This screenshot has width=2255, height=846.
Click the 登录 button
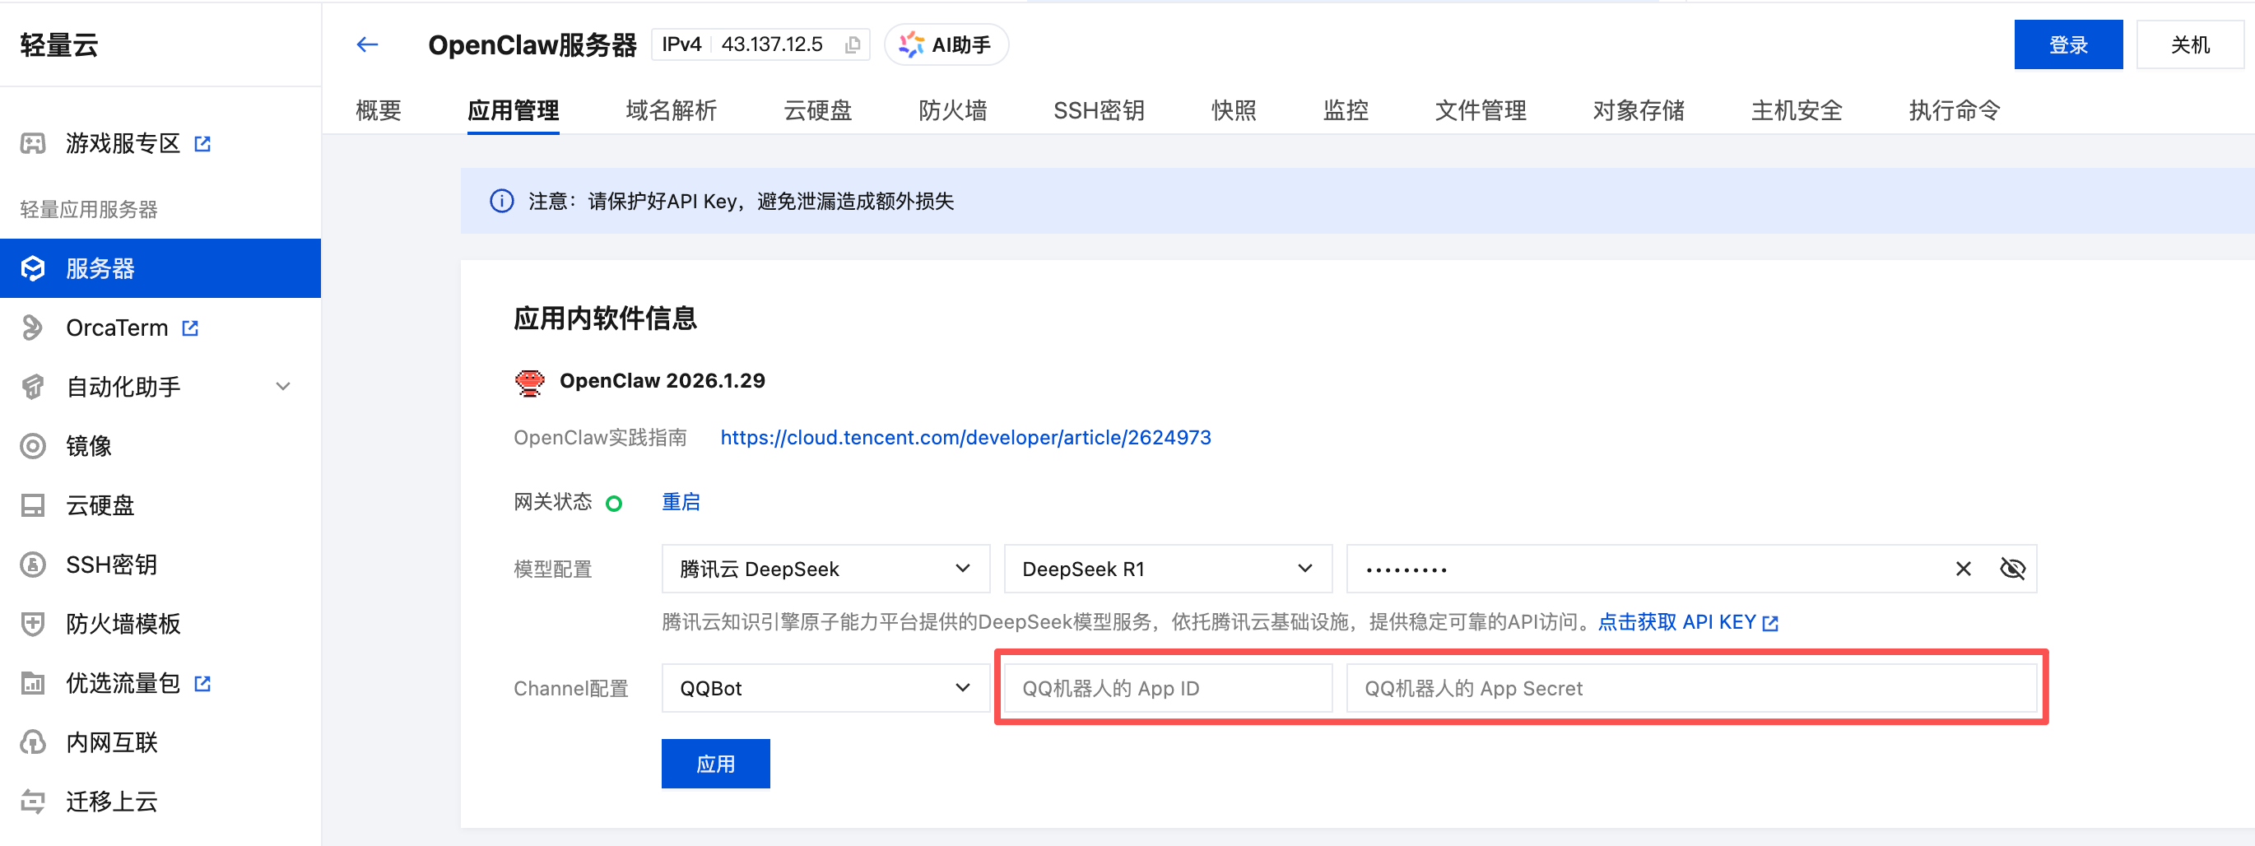pyautogui.click(x=2067, y=44)
